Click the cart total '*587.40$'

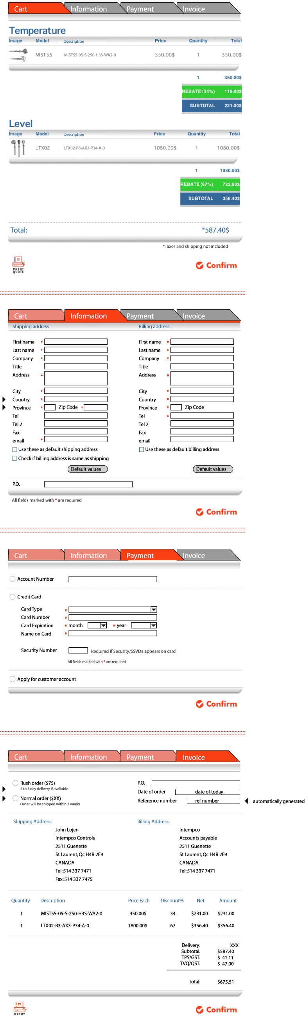click(215, 230)
